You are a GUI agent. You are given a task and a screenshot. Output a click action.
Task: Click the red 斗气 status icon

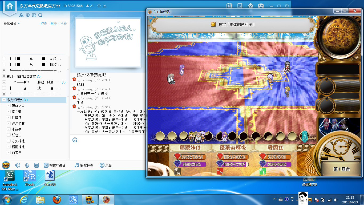220,171
